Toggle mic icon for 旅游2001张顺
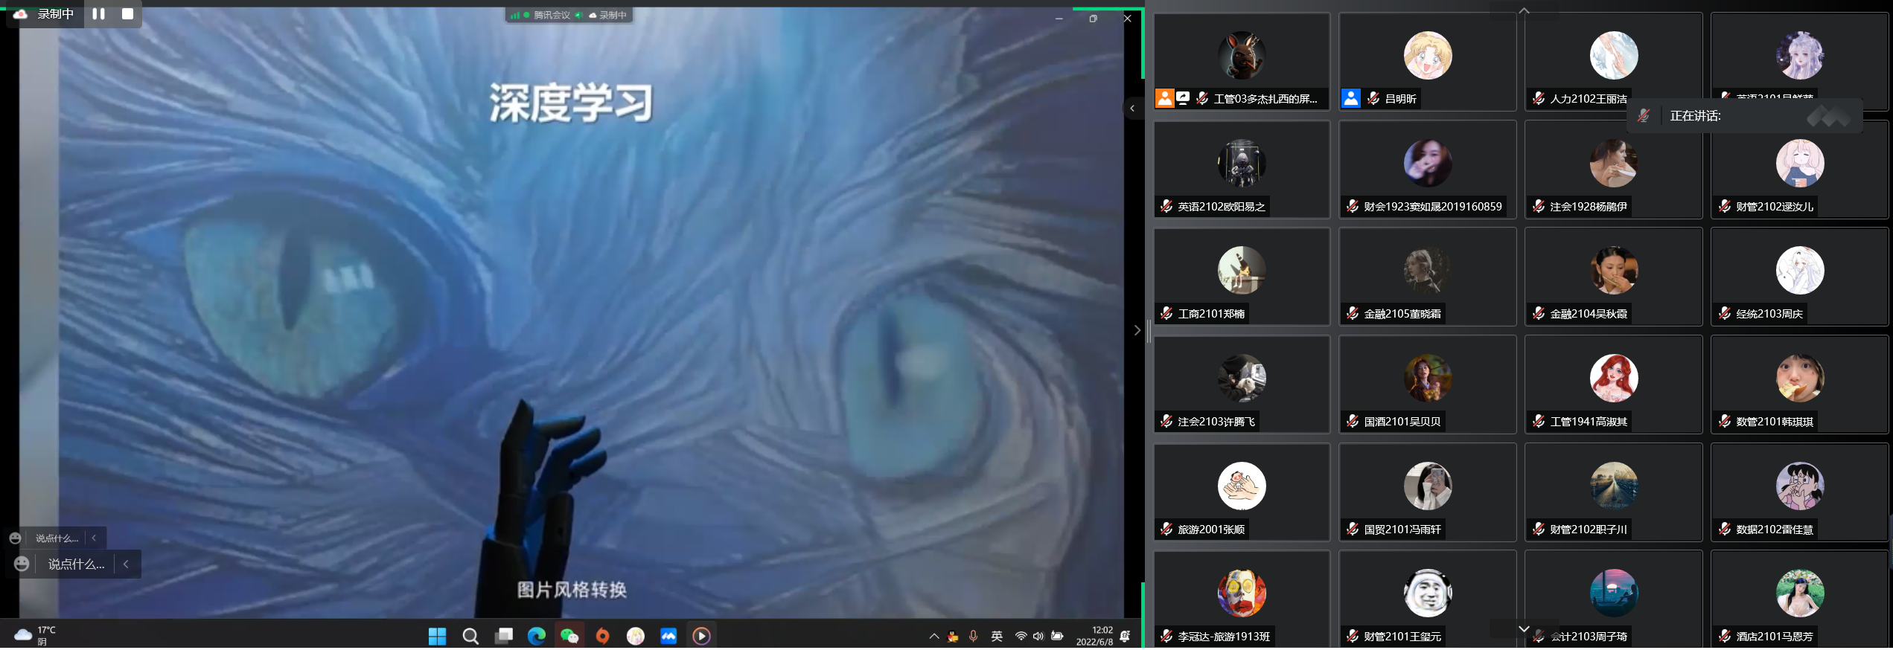Screen dimensions: 1893x650 [x=1166, y=530]
